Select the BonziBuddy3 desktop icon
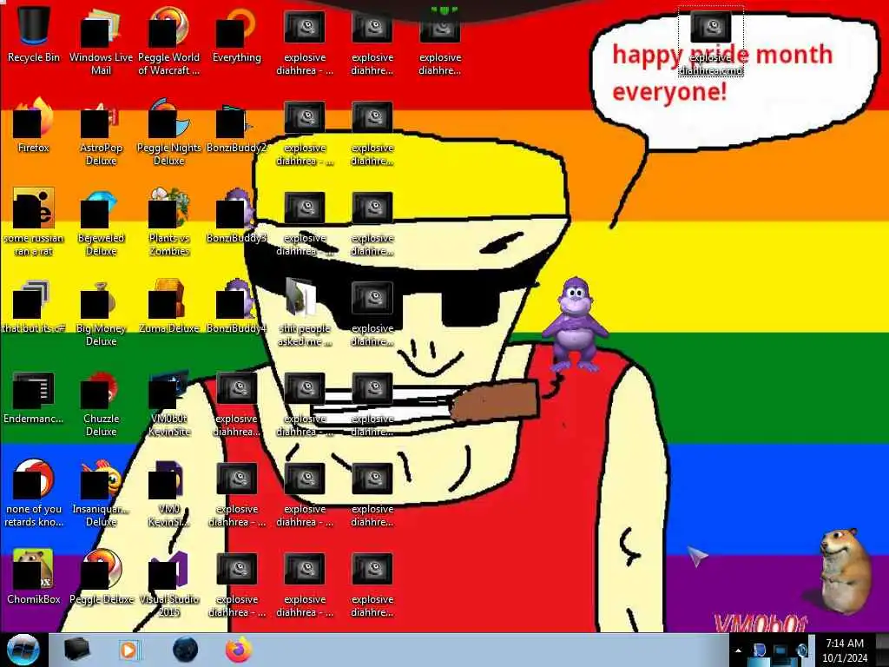 (x=236, y=215)
